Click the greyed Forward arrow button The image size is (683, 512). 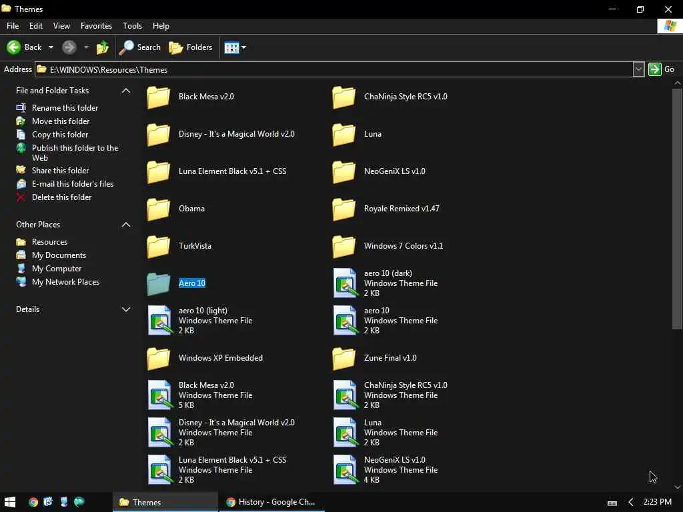(69, 47)
